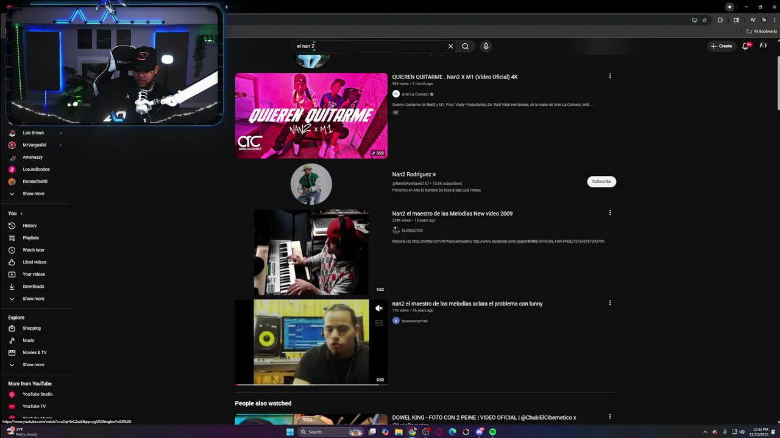Open options menu for QUIEREN QUITARME video
The height and width of the screenshot is (438, 780).
click(610, 76)
